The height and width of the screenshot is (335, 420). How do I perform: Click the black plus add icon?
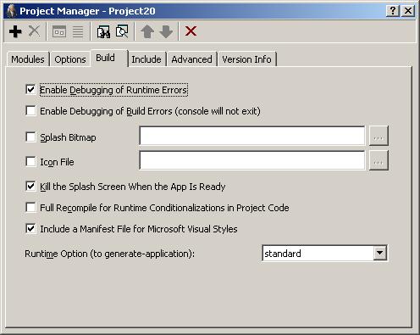pyautogui.click(x=15, y=31)
